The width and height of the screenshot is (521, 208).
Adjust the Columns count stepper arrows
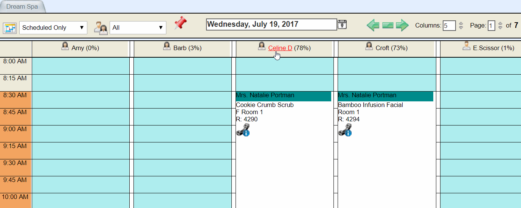click(x=461, y=26)
